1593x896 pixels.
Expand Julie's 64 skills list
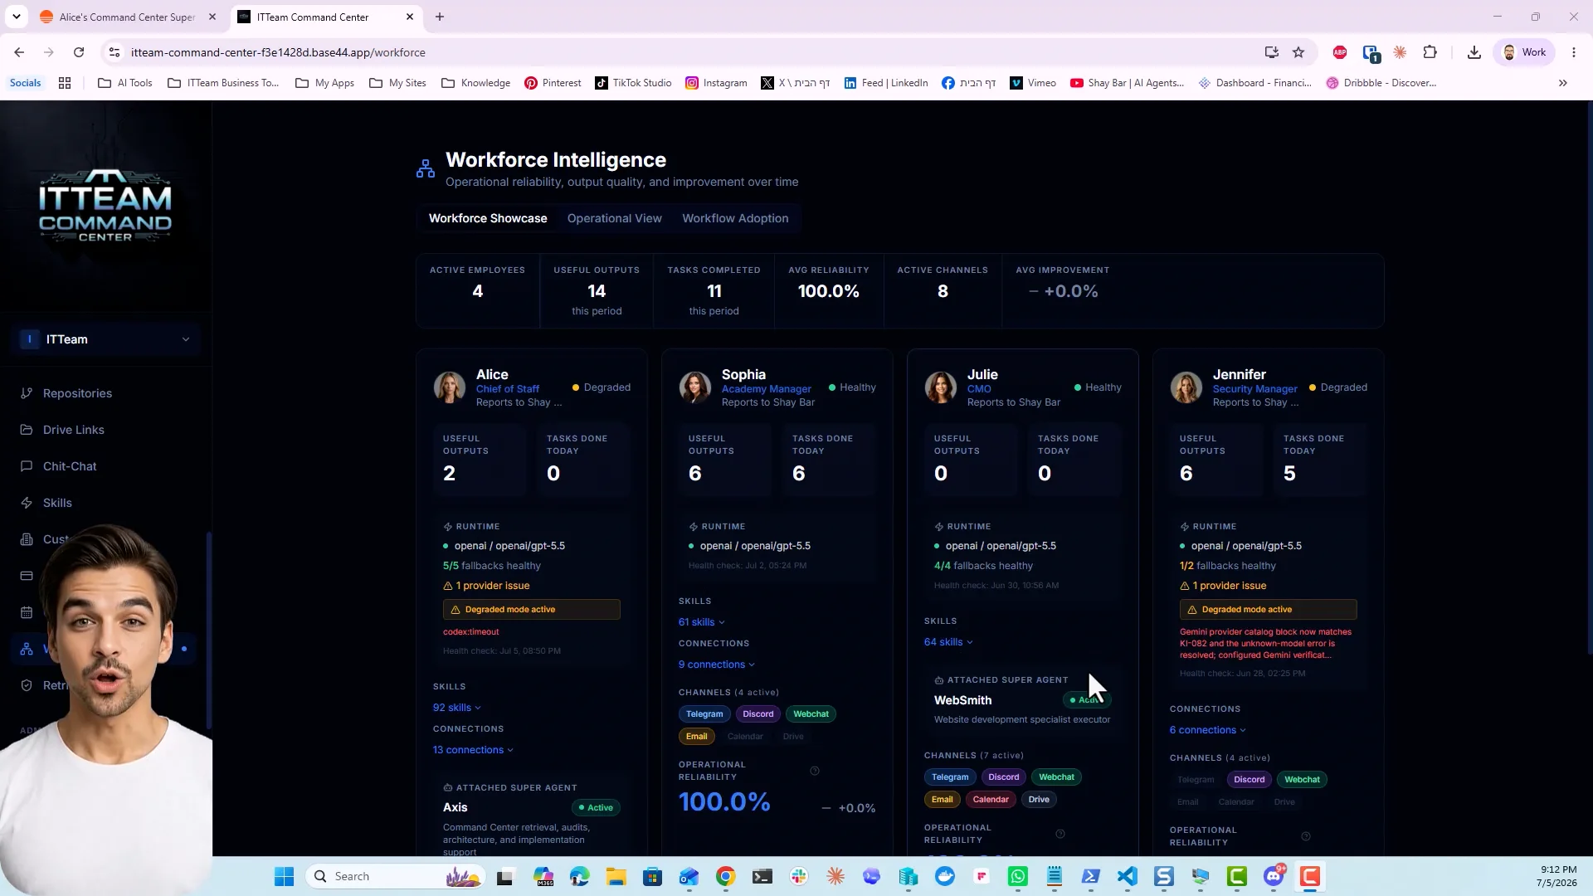point(948,642)
